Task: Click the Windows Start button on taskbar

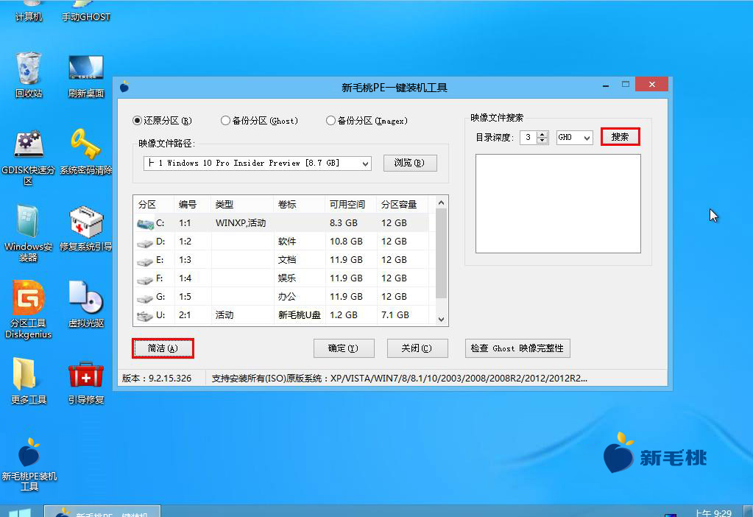Action: (x=19, y=512)
